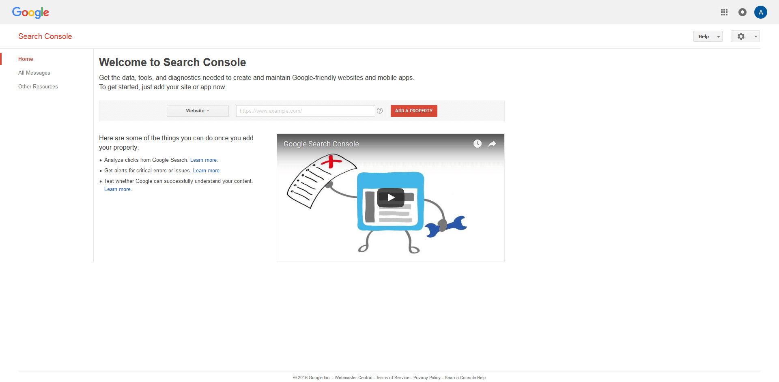Open Webmaster Central from the footer
Image resolution: width=779 pixels, height=382 pixels.
(x=354, y=378)
